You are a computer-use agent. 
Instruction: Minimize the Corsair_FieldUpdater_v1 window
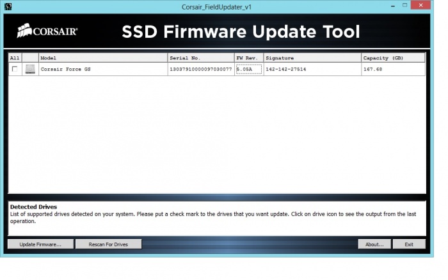(393, 6)
